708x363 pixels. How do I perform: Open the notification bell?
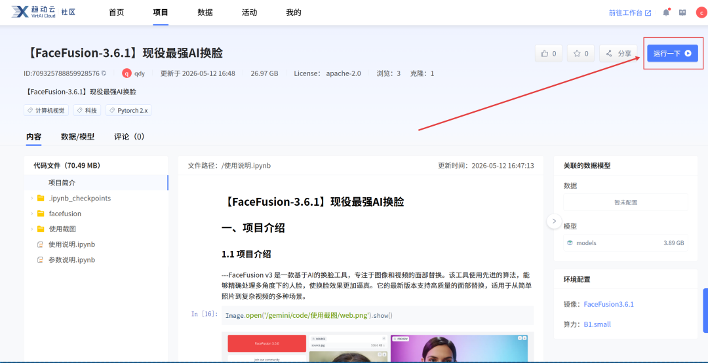point(666,12)
